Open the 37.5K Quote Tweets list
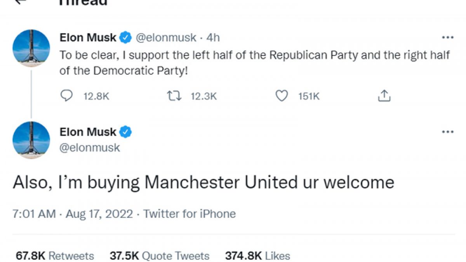 coord(160,256)
